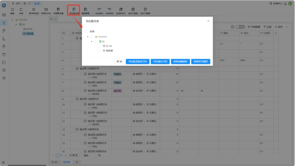Open the 50 条/页 page size dropdown
This screenshot has height=166, width=295.
click(75, 155)
